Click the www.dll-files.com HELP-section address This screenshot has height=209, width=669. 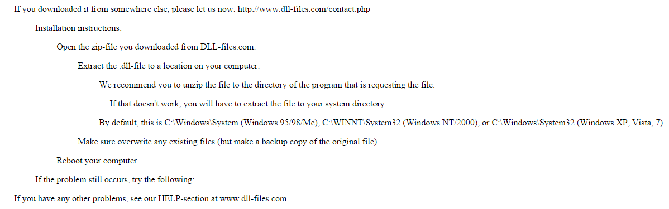pyautogui.click(x=252, y=198)
